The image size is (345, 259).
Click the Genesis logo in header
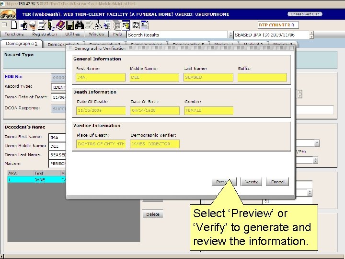pyautogui.click(x=8, y=14)
